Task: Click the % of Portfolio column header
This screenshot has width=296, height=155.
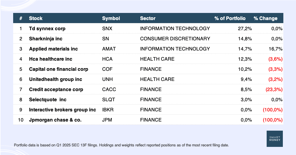Action: [x=230, y=18]
